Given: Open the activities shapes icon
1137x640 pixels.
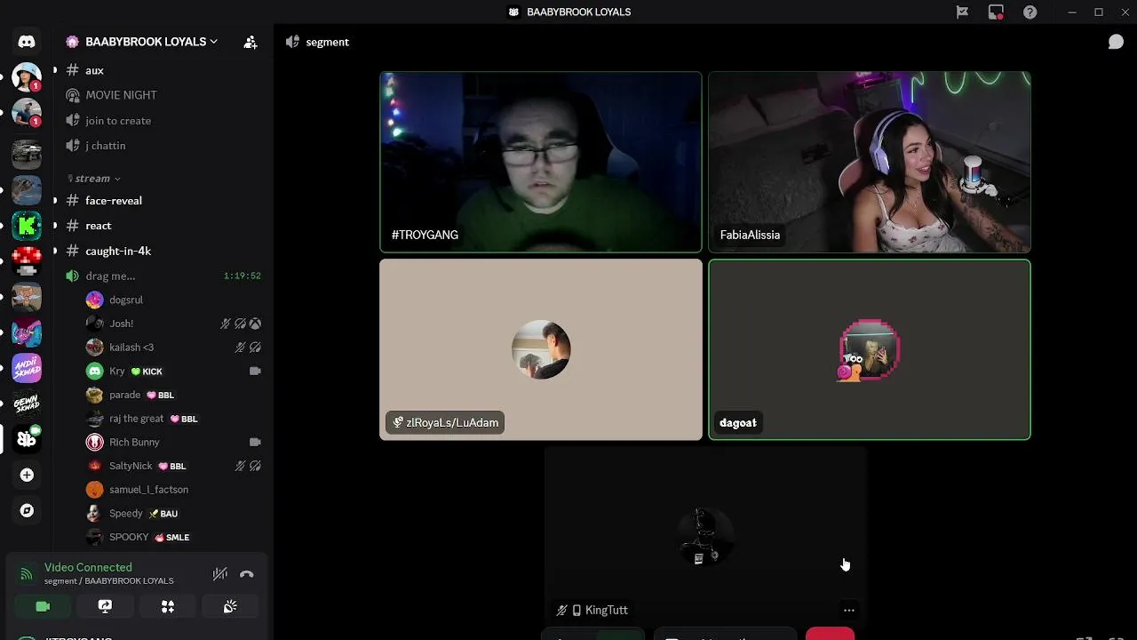Looking at the screenshot, I should (168, 606).
